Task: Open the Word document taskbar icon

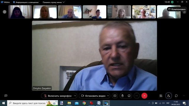Action: (x=99, y=103)
